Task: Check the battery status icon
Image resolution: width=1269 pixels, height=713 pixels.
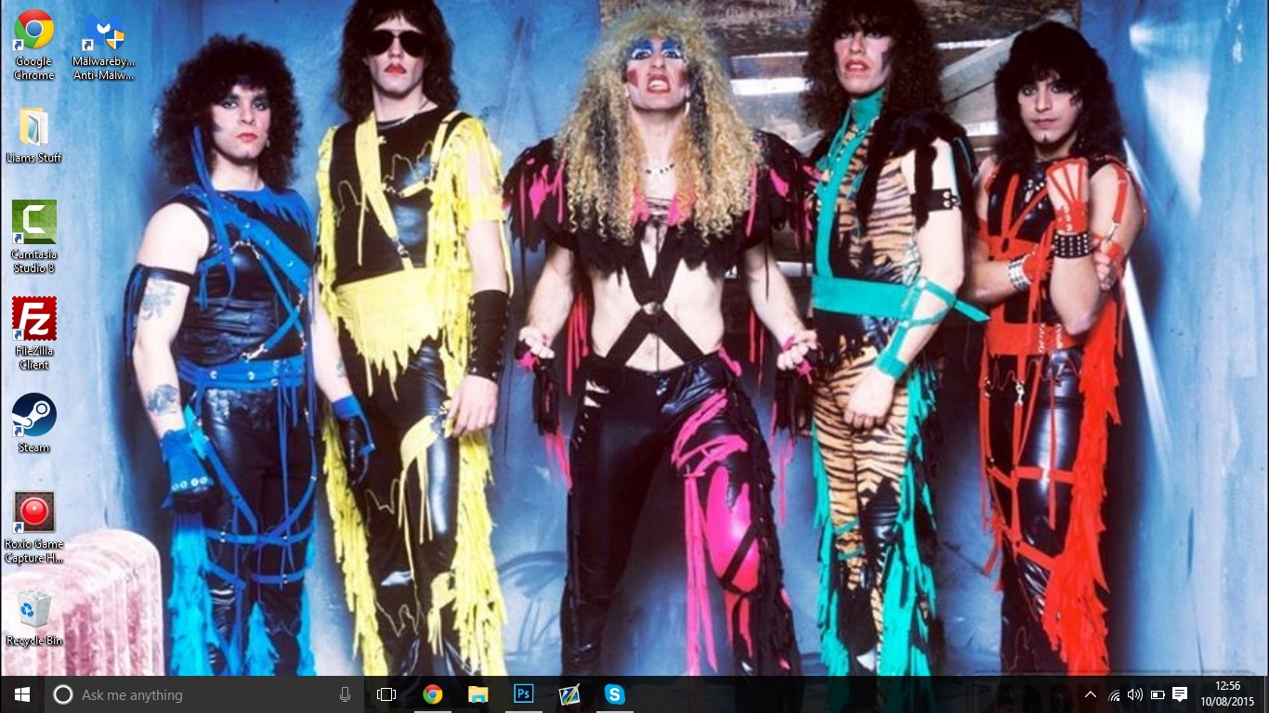Action: [1158, 694]
